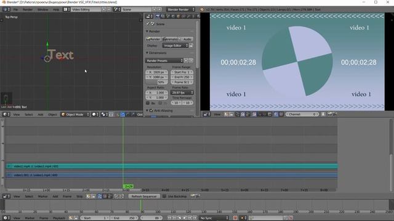Click the timeline Start frame field

tap(94, 218)
